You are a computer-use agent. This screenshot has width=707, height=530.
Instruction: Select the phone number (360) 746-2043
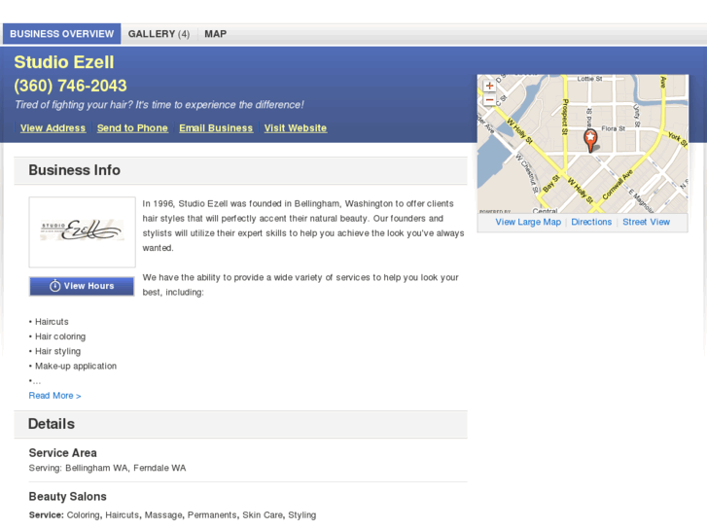pos(70,86)
